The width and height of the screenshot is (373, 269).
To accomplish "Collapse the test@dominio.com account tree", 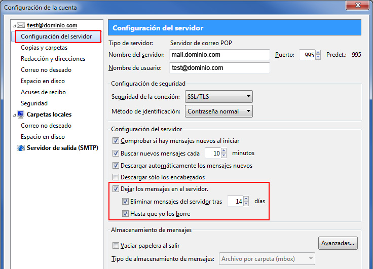I will (x=14, y=25).
